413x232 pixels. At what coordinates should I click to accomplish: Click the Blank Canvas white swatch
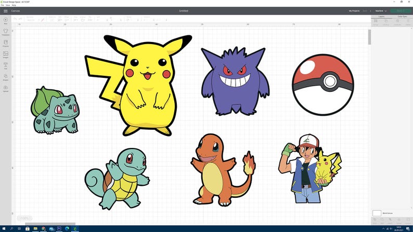pos(377,213)
